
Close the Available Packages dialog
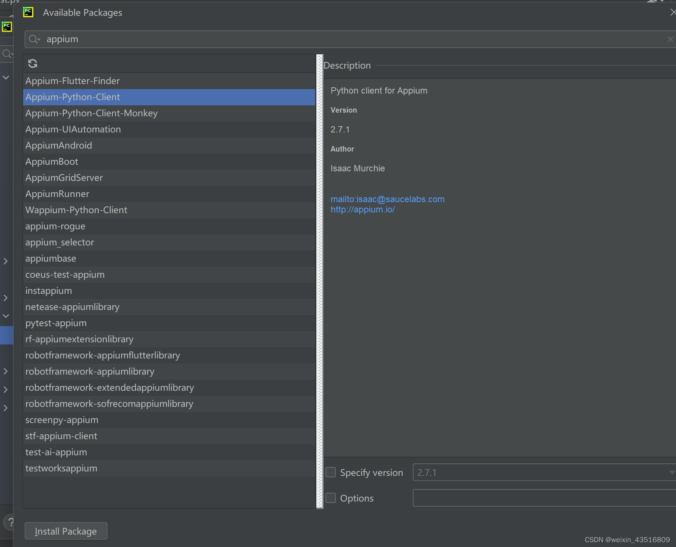pos(672,12)
